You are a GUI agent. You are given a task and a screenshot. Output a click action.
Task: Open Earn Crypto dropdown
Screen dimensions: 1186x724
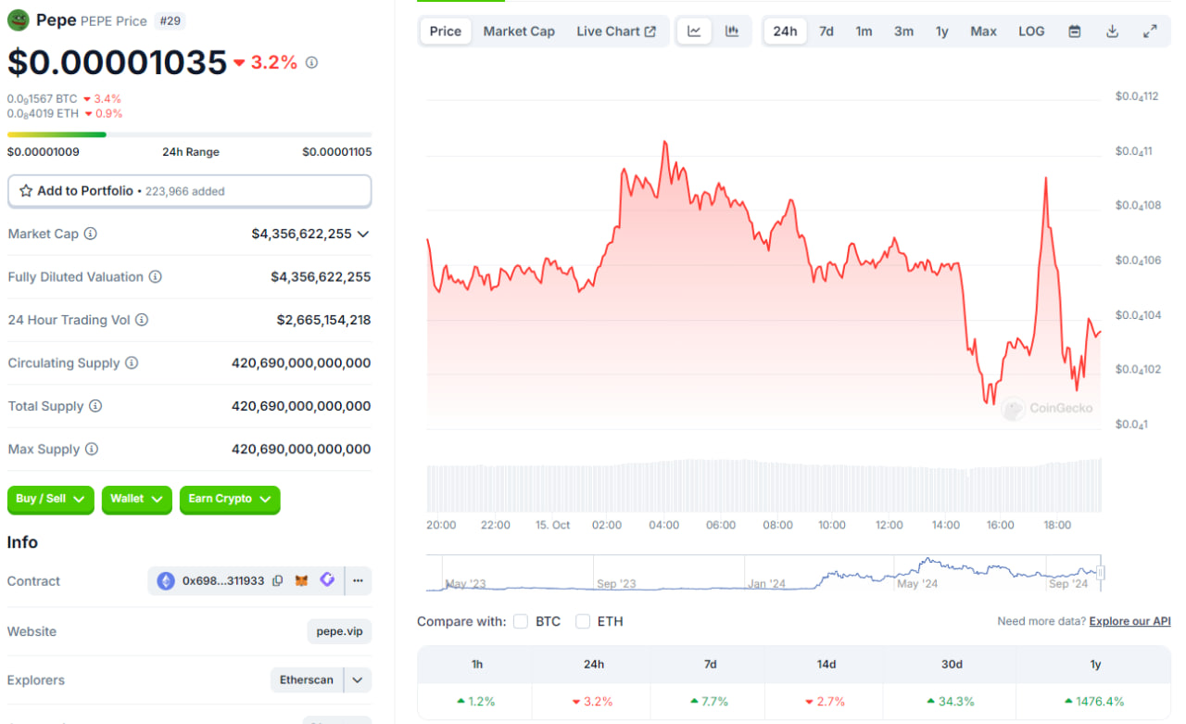coord(230,500)
